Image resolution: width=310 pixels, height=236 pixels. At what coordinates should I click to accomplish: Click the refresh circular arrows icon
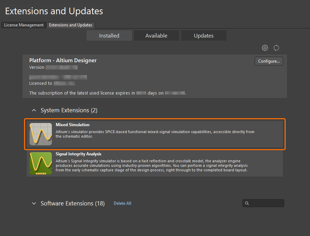(x=276, y=48)
